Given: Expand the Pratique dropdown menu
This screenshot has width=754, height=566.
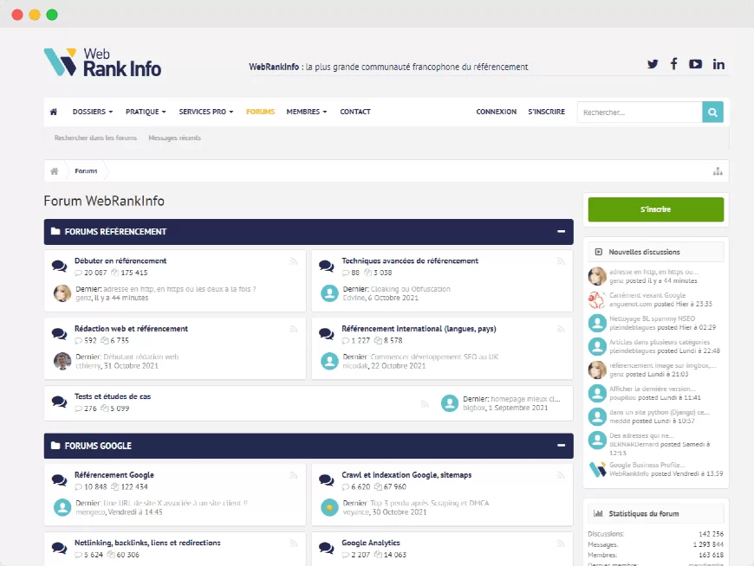Looking at the screenshot, I should point(146,112).
